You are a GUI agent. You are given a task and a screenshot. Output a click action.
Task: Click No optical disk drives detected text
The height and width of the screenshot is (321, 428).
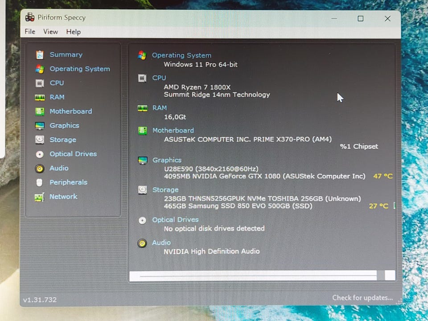coord(214,228)
